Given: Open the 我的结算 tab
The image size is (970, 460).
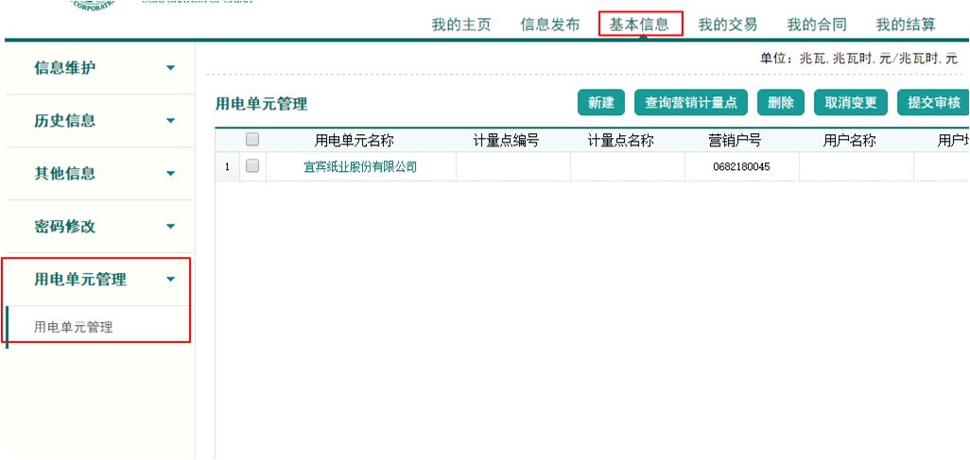Looking at the screenshot, I should 906,25.
